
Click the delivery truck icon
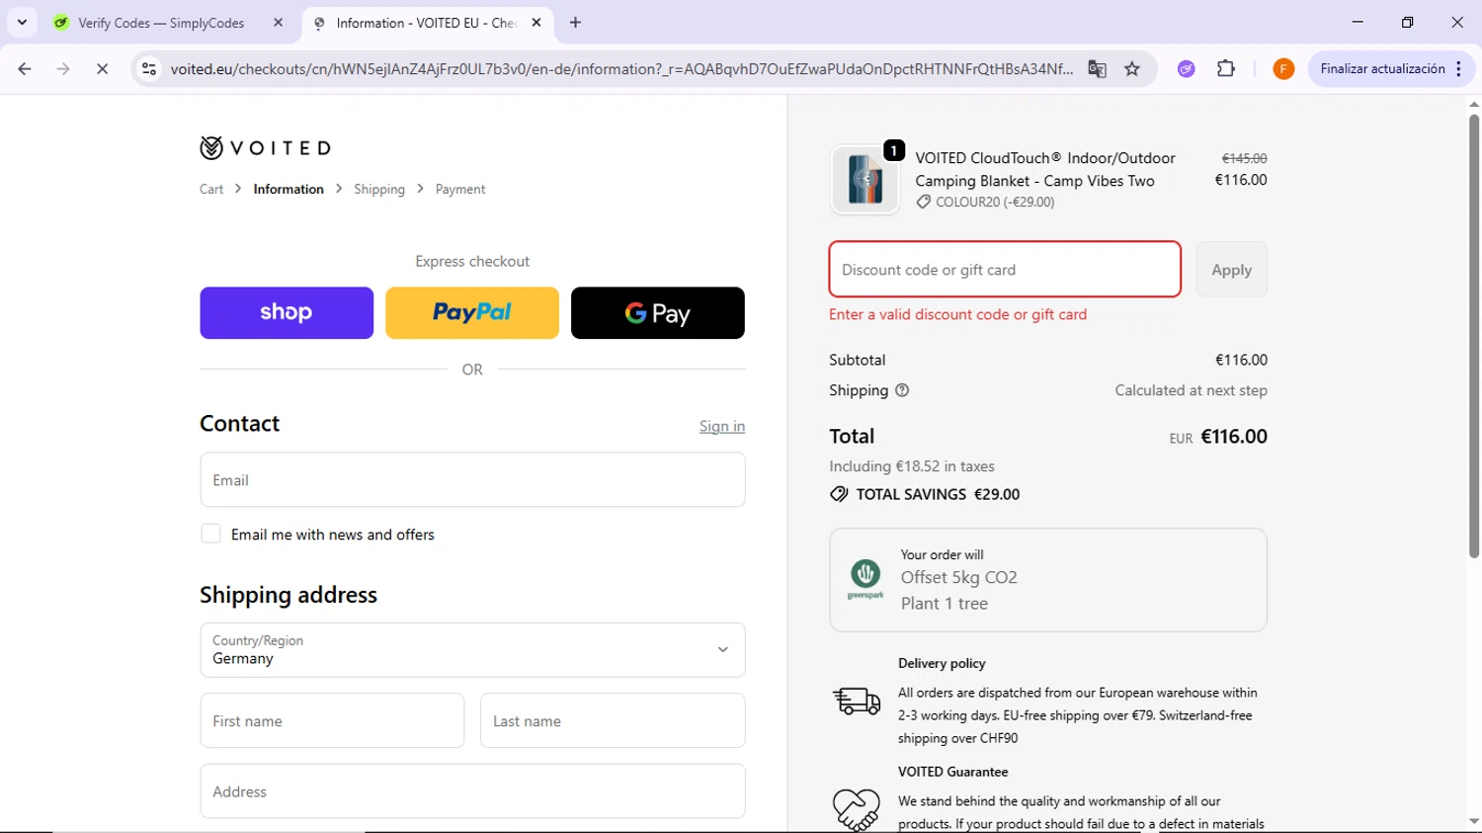[x=857, y=701]
